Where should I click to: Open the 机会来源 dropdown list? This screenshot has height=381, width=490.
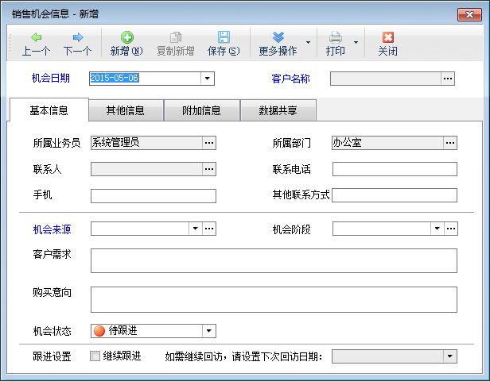click(x=195, y=229)
